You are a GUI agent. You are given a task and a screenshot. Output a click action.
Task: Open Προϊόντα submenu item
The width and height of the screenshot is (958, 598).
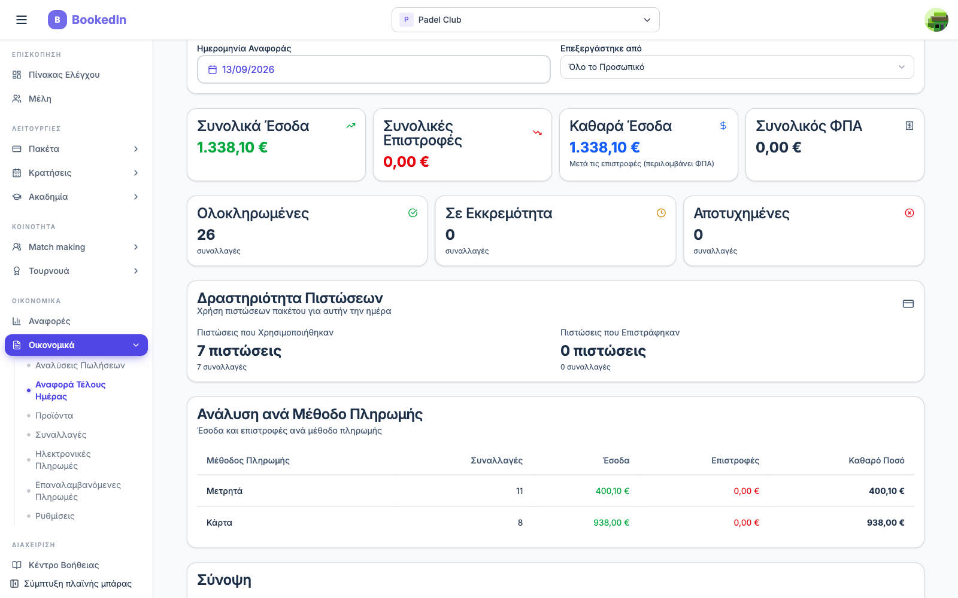[x=54, y=416]
